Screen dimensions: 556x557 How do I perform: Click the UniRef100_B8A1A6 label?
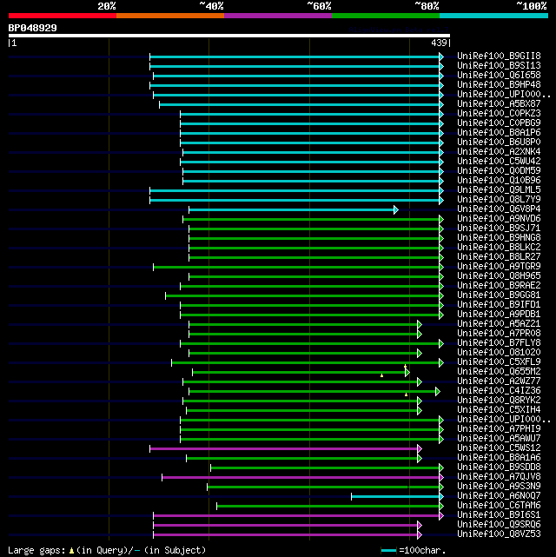click(x=499, y=458)
